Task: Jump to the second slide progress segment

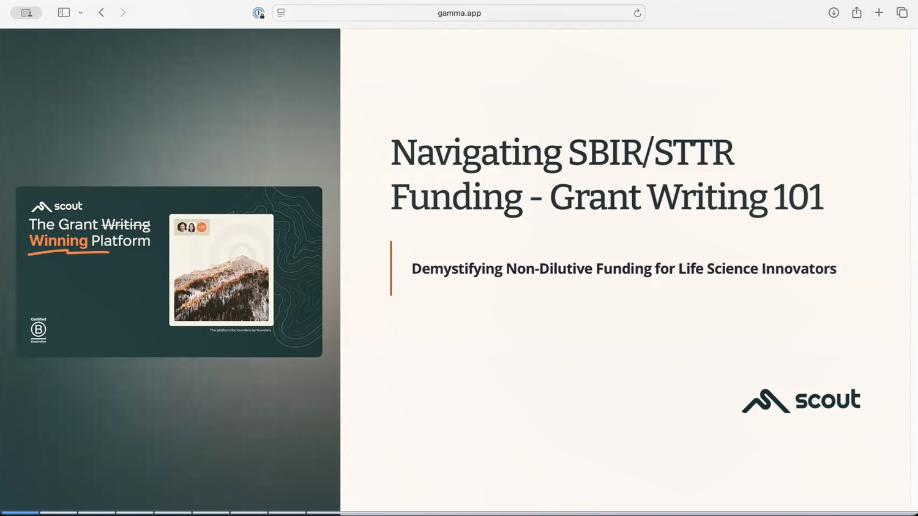Action: 58,512
